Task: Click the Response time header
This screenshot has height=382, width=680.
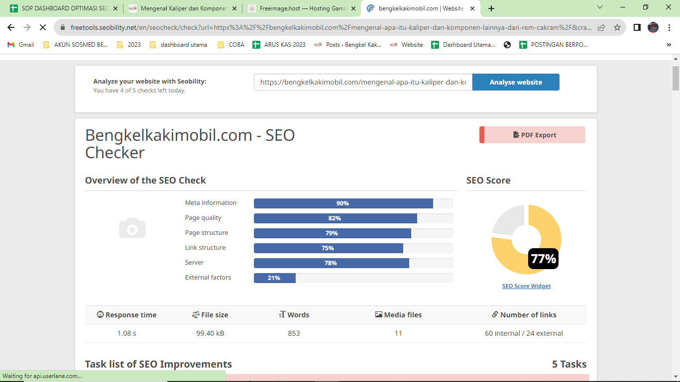Action: (126, 315)
